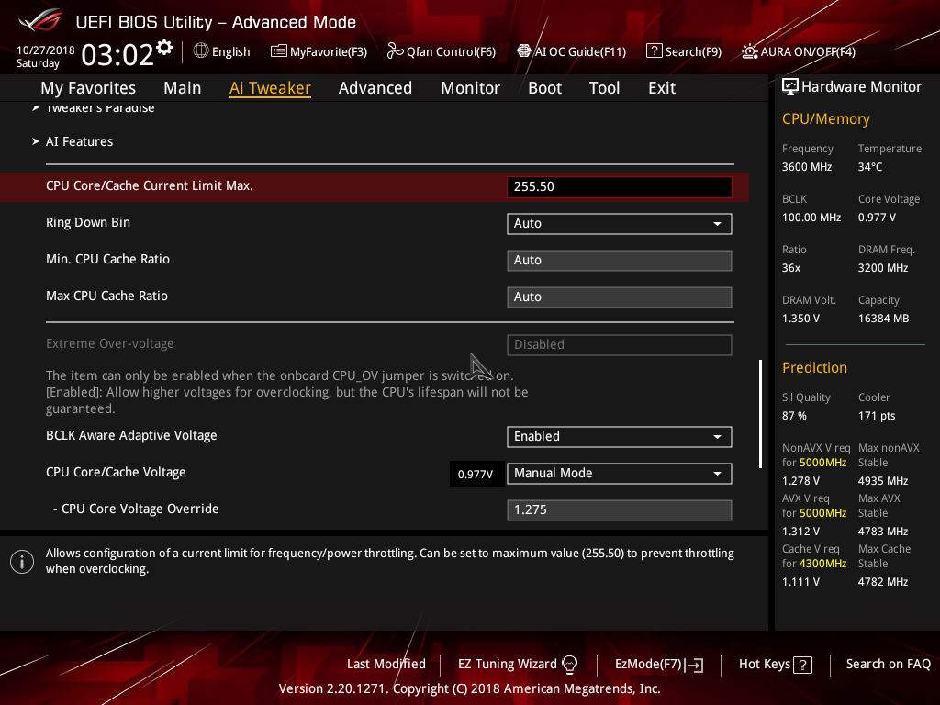Click the 1.350 V DRAM Volt. value
The width and height of the screenshot is (940, 705).
coord(800,319)
